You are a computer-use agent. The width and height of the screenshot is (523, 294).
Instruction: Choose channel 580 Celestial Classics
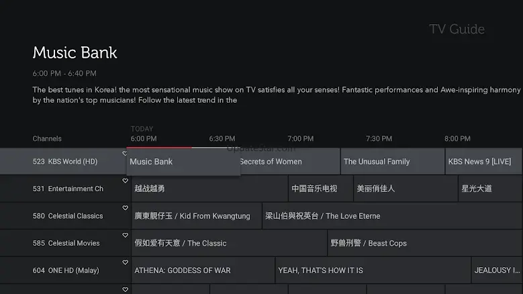(68, 216)
